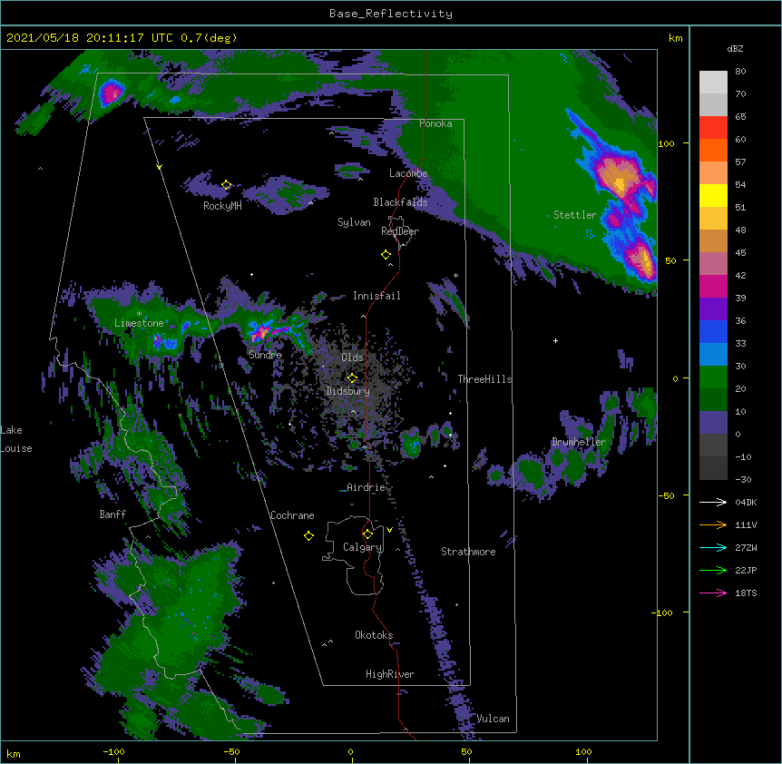Pick the violet swatch near 36 dBZ
Screen dimensions: 782x764
pyautogui.click(x=713, y=309)
